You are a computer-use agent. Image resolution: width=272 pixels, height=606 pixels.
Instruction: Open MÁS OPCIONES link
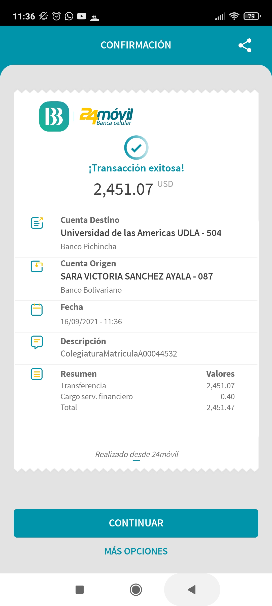pyautogui.click(x=136, y=551)
